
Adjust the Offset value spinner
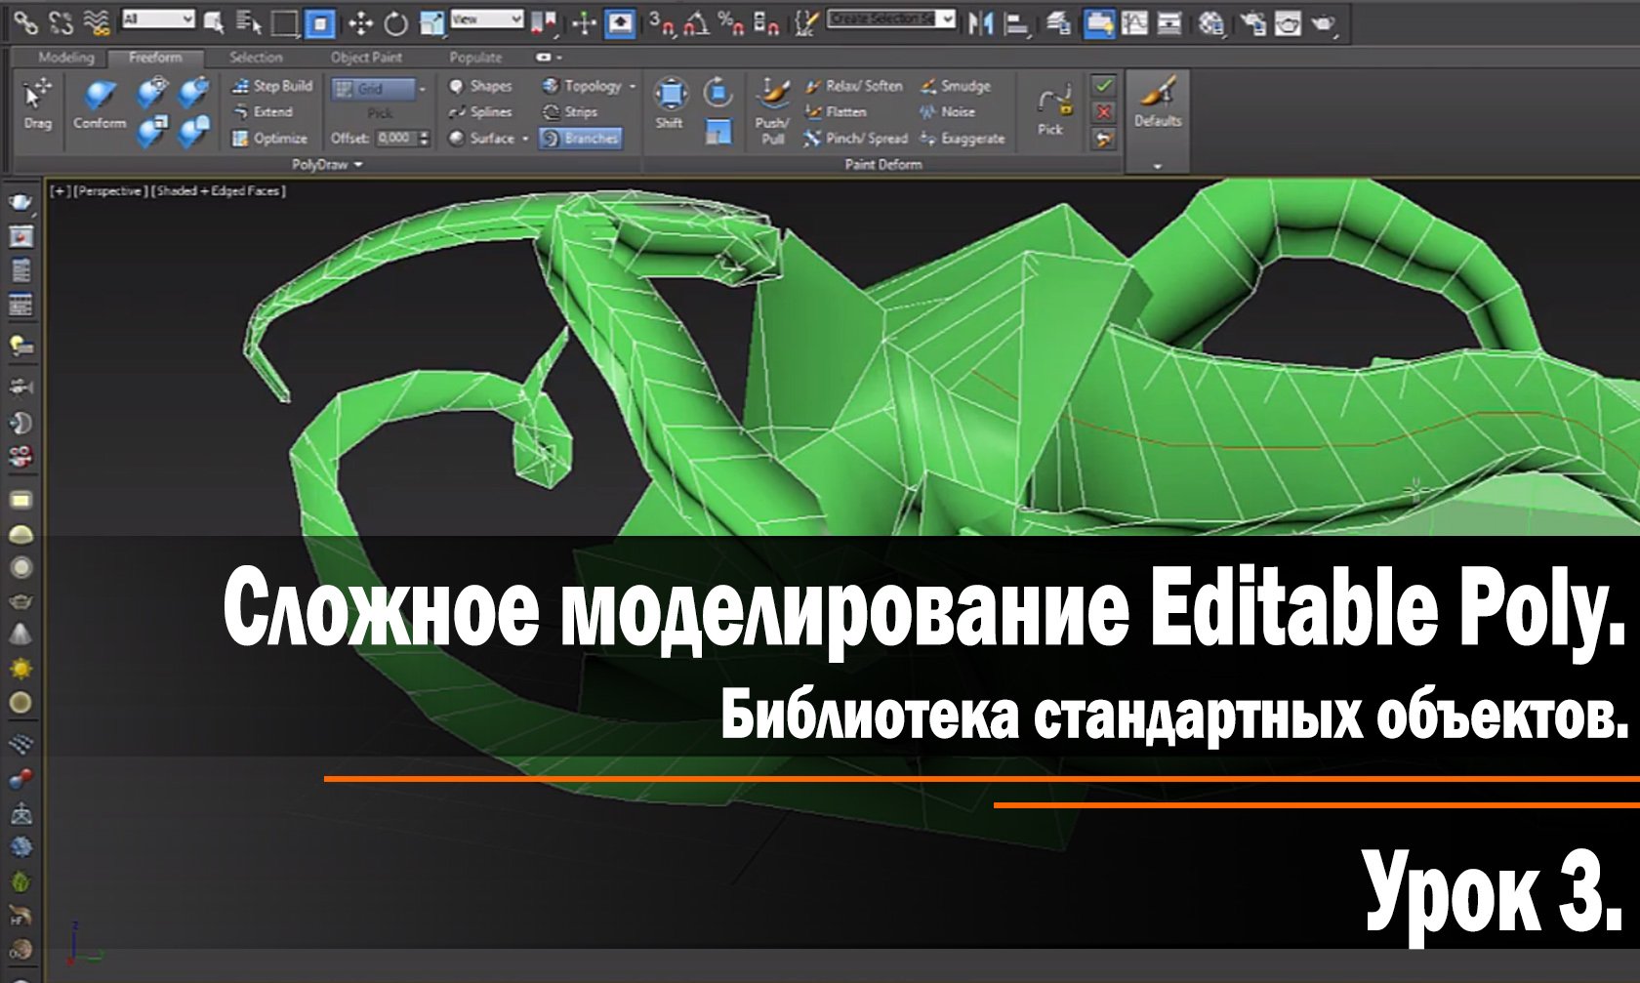pyautogui.click(x=422, y=139)
